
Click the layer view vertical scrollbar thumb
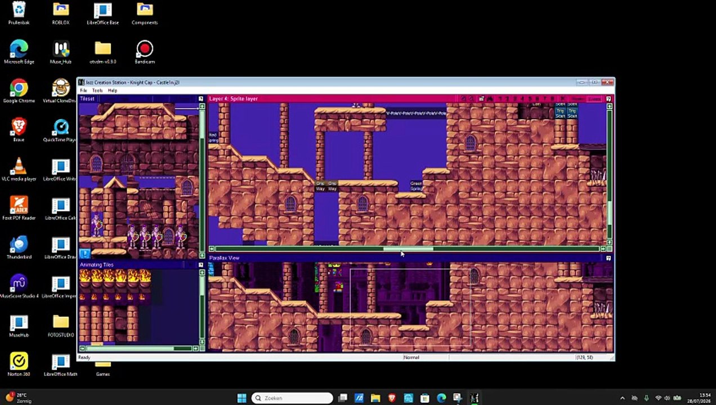(x=608, y=212)
